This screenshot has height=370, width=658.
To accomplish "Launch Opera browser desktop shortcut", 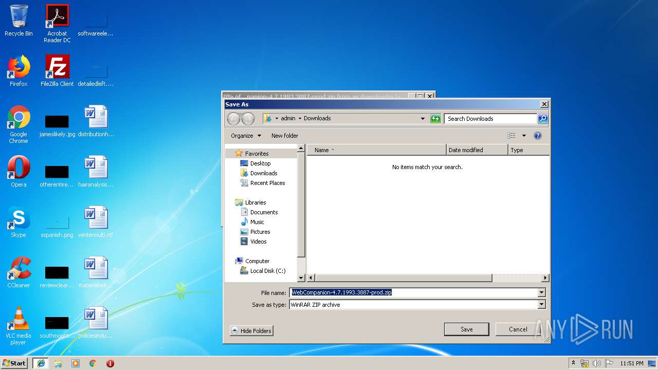I will (19, 172).
